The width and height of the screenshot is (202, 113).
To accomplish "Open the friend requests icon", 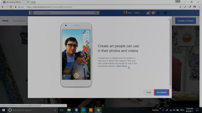I will tap(148, 13).
